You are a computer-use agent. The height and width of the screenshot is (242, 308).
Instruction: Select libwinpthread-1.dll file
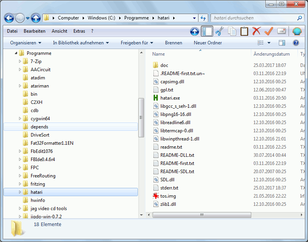tap(180, 139)
